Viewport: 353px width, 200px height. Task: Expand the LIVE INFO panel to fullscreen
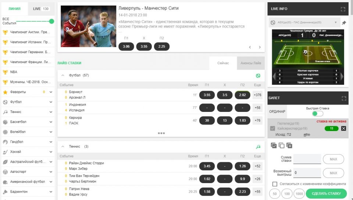343,9
